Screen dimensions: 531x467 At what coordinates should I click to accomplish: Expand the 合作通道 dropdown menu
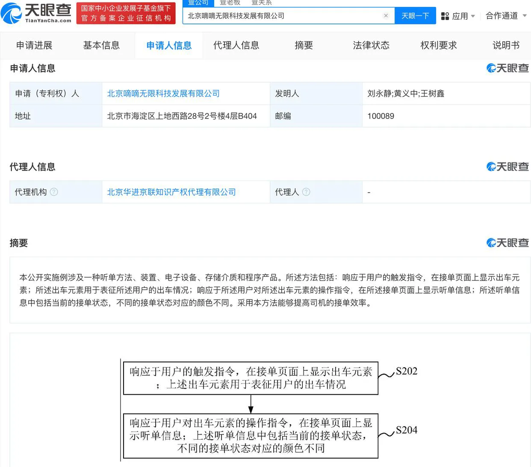[x=506, y=16]
